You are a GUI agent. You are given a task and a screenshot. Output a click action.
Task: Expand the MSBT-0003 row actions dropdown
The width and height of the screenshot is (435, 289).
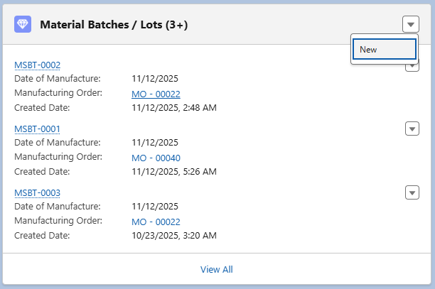(x=412, y=192)
